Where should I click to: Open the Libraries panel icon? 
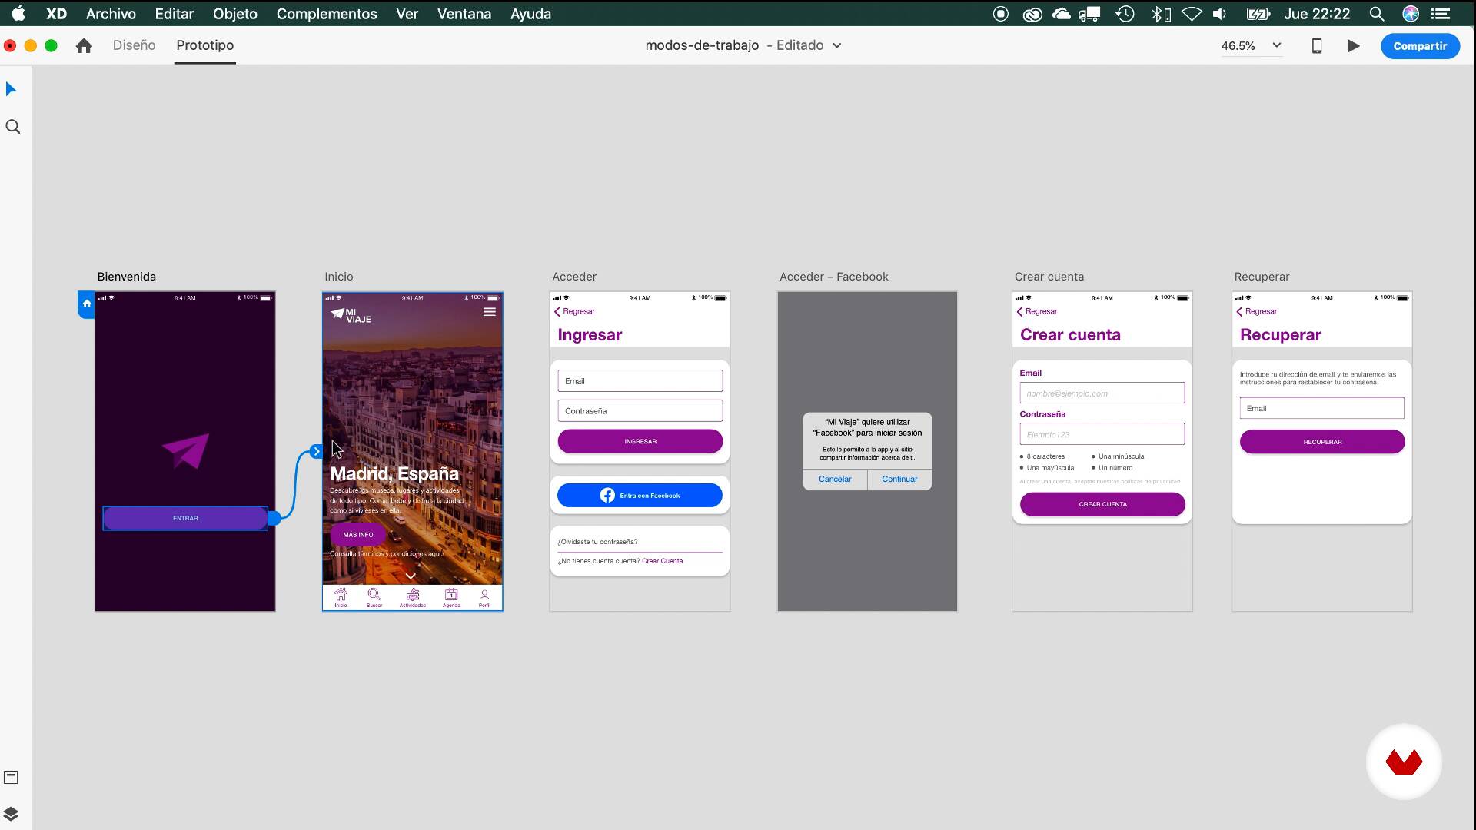(x=12, y=777)
